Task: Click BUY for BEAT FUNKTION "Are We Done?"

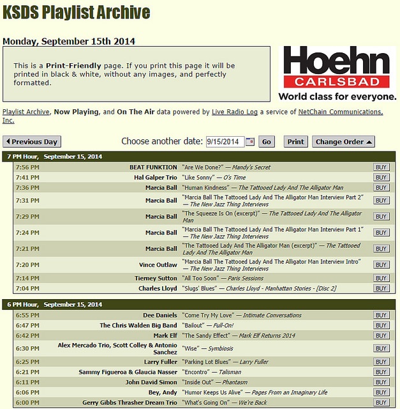Action: [x=381, y=167]
